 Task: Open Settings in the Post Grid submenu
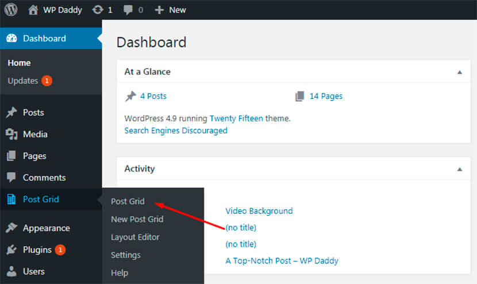coord(126,255)
